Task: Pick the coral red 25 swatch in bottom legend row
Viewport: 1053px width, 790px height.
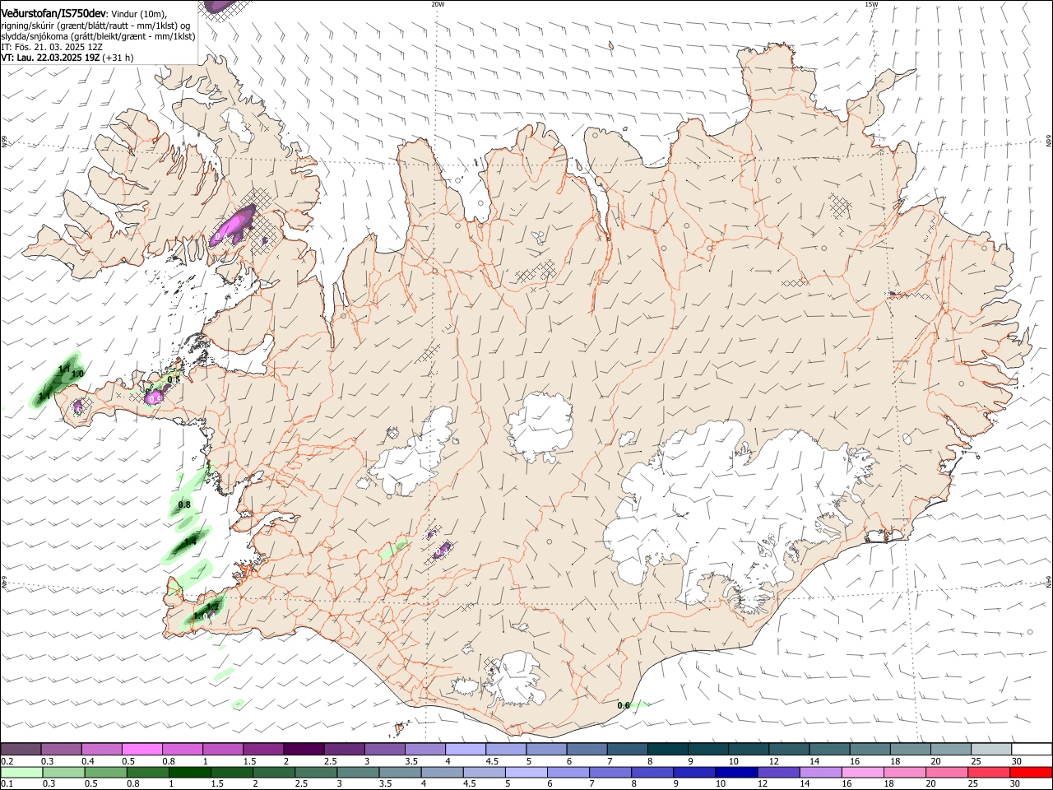Action: pos(988,773)
